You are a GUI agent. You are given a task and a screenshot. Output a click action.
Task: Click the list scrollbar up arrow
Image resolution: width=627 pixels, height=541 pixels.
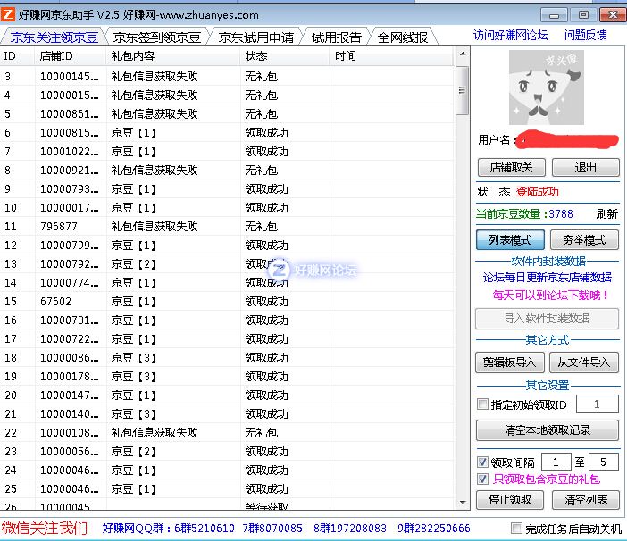click(463, 54)
